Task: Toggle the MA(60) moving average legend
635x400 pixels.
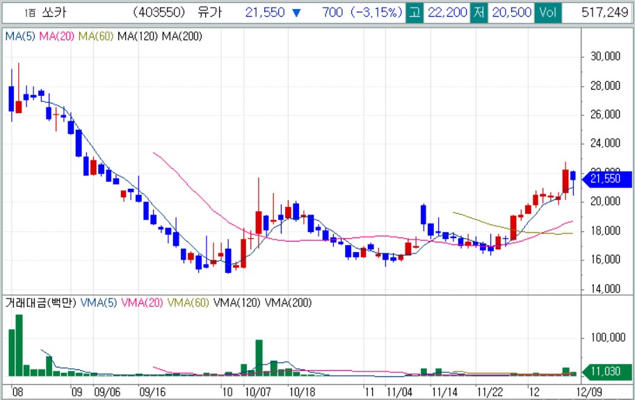Action: point(97,37)
